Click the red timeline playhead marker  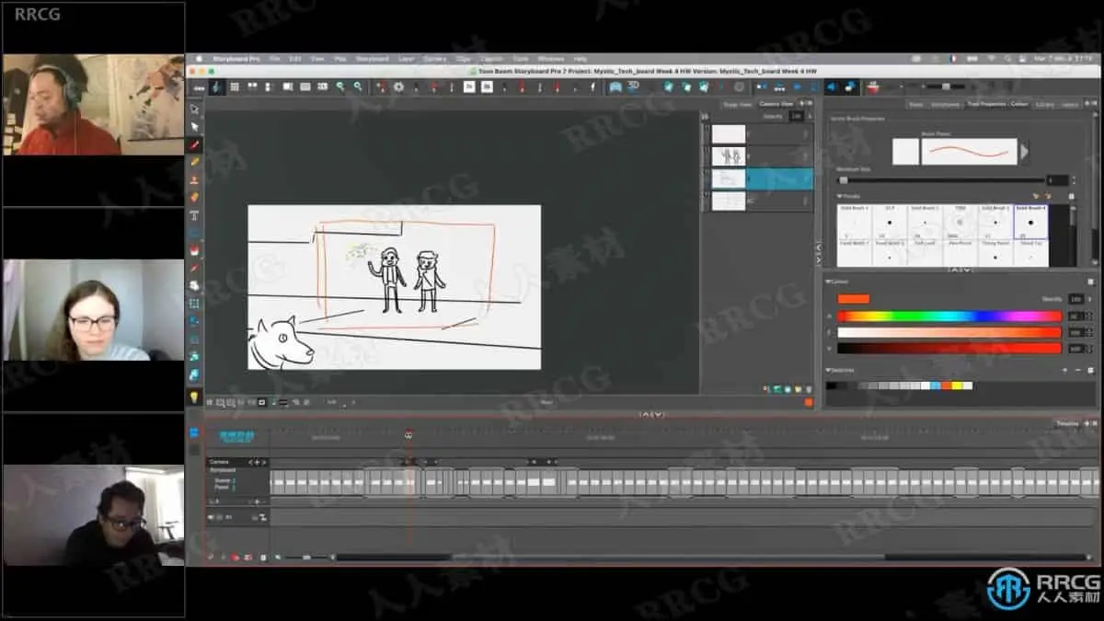(408, 435)
